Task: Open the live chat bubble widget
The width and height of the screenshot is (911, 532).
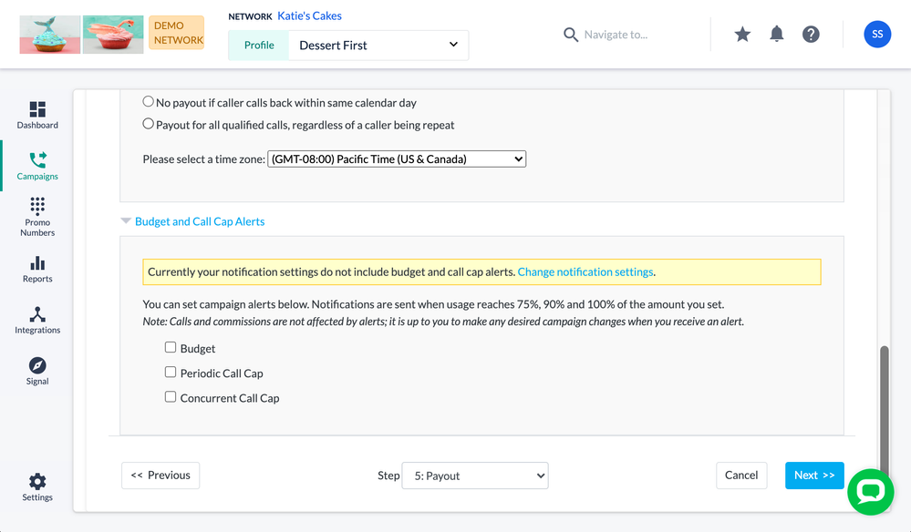Action: tap(870, 492)
